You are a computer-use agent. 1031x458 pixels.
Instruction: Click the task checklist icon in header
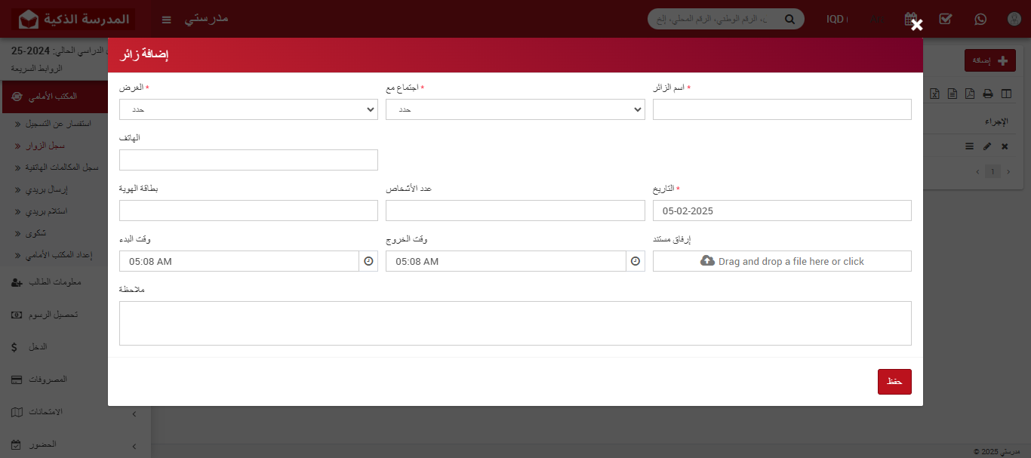coord(945,19)
